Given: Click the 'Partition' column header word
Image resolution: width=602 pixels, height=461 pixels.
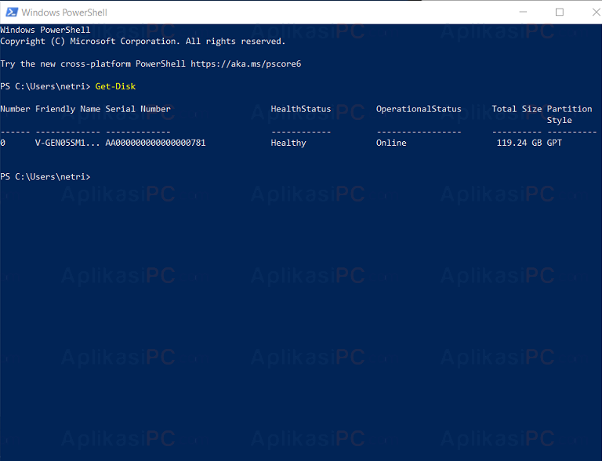Looking at the screenshot, I should tap(569, 109).
